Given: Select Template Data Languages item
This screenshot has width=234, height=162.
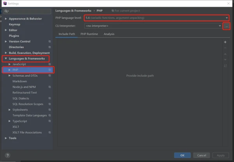Looking at the screenshot, I should point(30,115).
